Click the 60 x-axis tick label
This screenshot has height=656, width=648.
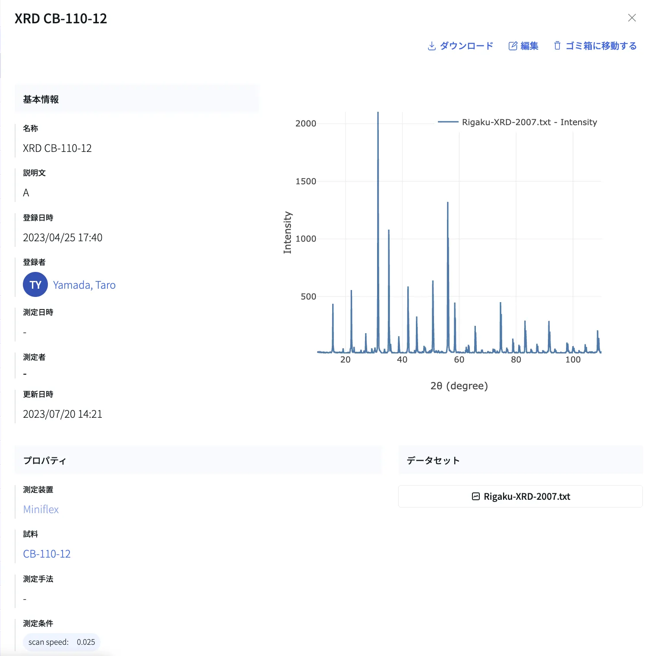[459, 360]
